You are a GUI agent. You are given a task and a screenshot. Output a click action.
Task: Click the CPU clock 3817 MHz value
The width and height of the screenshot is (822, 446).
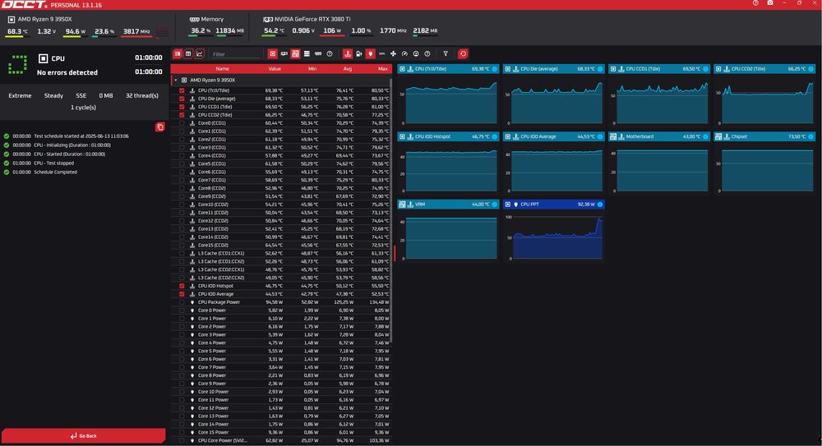point(136,31)
